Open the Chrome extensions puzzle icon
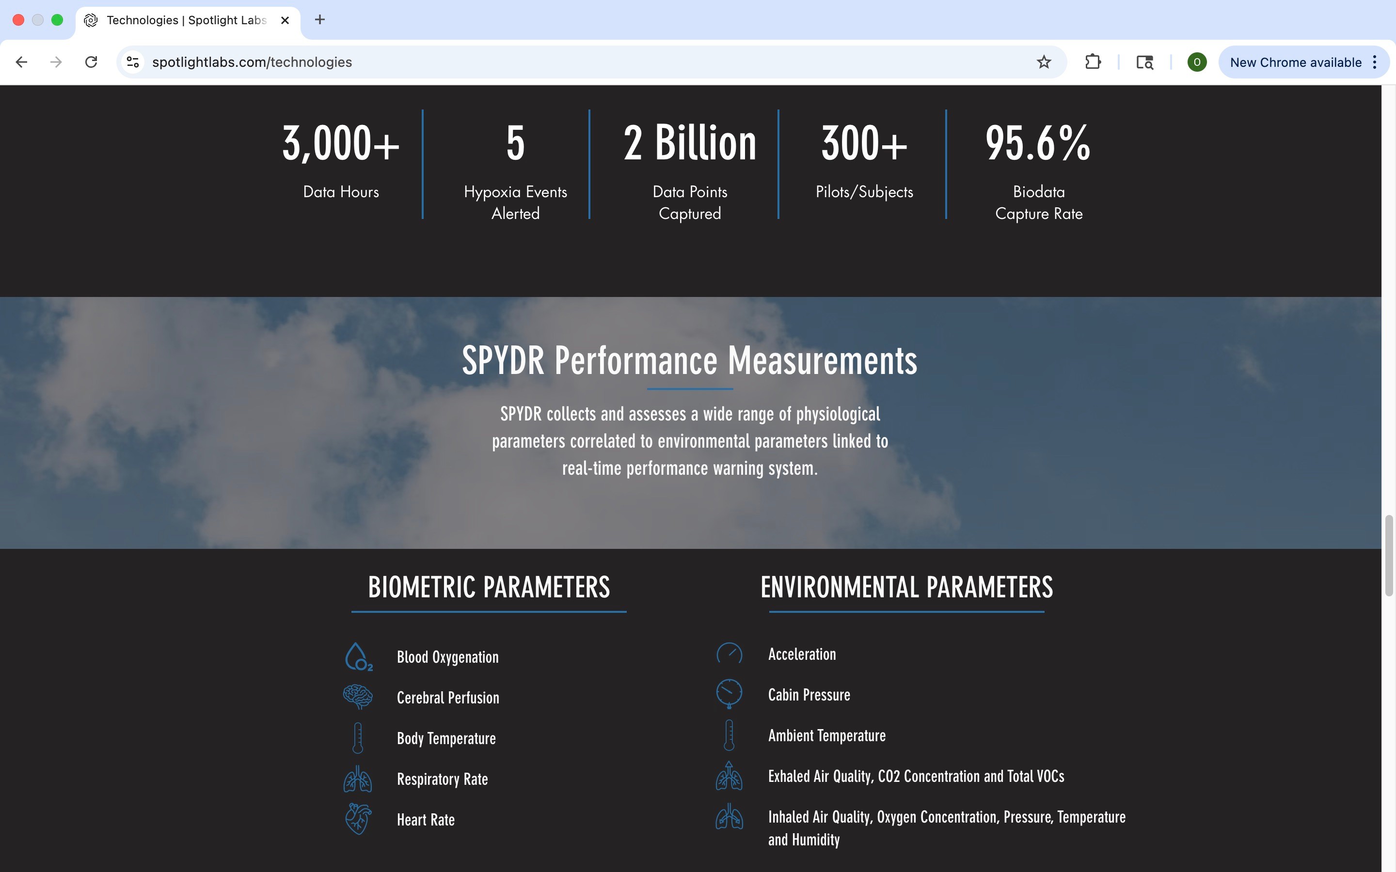Screen dimensions: 1396x872 [x=1093, y=62]
